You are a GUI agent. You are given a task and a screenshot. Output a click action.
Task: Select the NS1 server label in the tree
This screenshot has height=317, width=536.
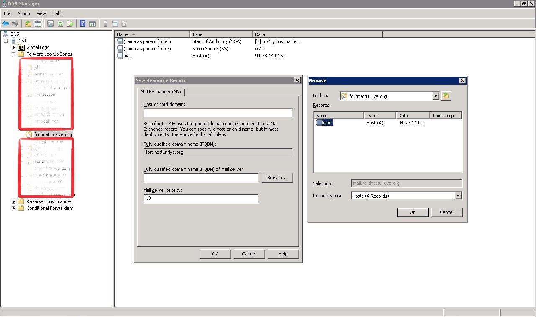coord(23,41)
